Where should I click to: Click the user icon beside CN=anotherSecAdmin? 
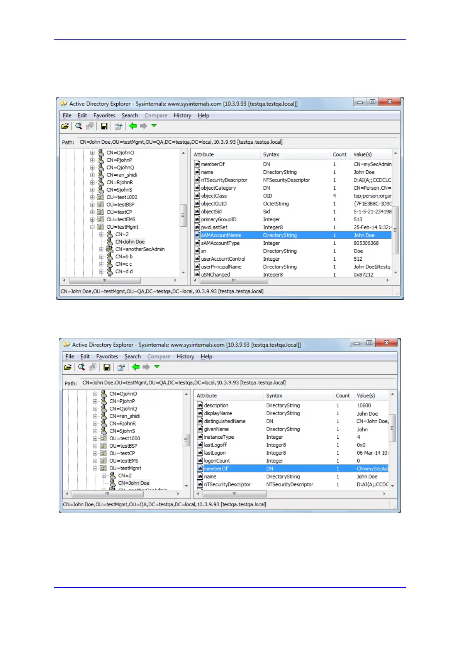110,249
